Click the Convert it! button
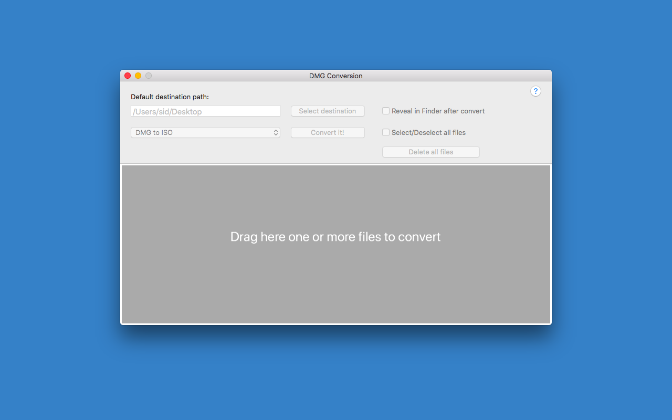Screen dimensions: 672x420 (x=328, y=133)
